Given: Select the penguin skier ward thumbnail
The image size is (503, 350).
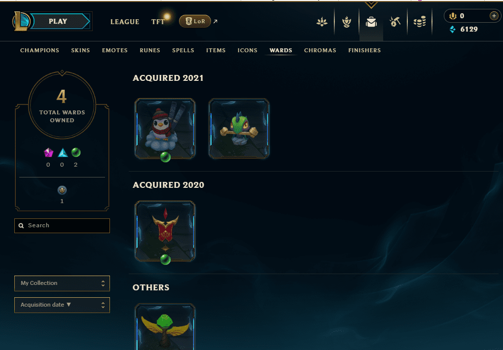Looking at the screenshot, I should [x=165, y=128].
